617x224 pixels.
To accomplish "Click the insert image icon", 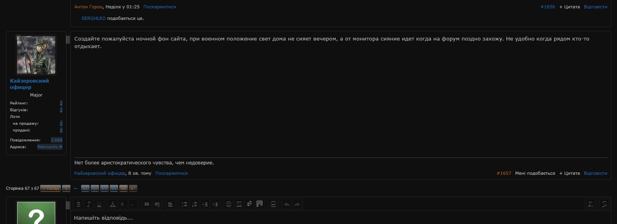I will coord(239,204).
